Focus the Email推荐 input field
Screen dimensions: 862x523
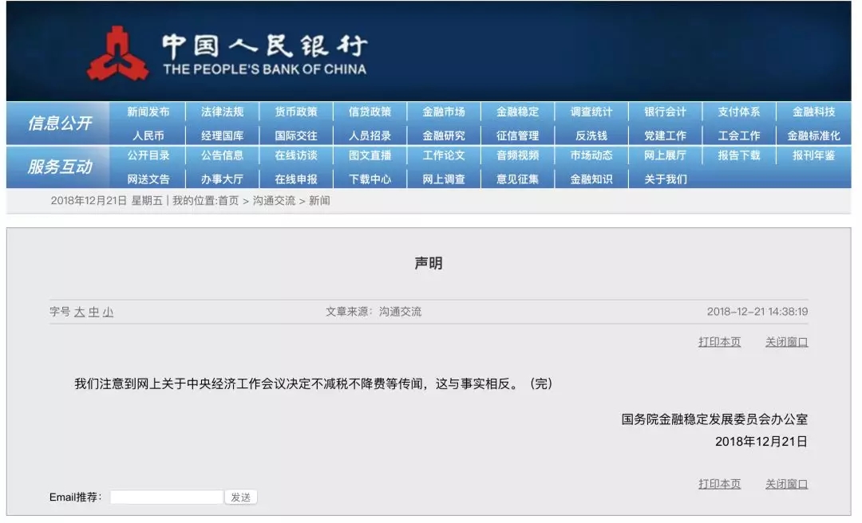coord(167,497)
